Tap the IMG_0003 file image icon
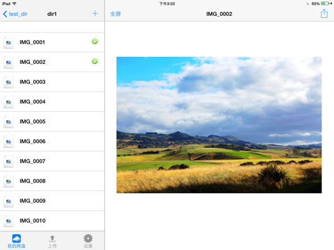This screenshot has width=334, height=250. coord(8,82)
